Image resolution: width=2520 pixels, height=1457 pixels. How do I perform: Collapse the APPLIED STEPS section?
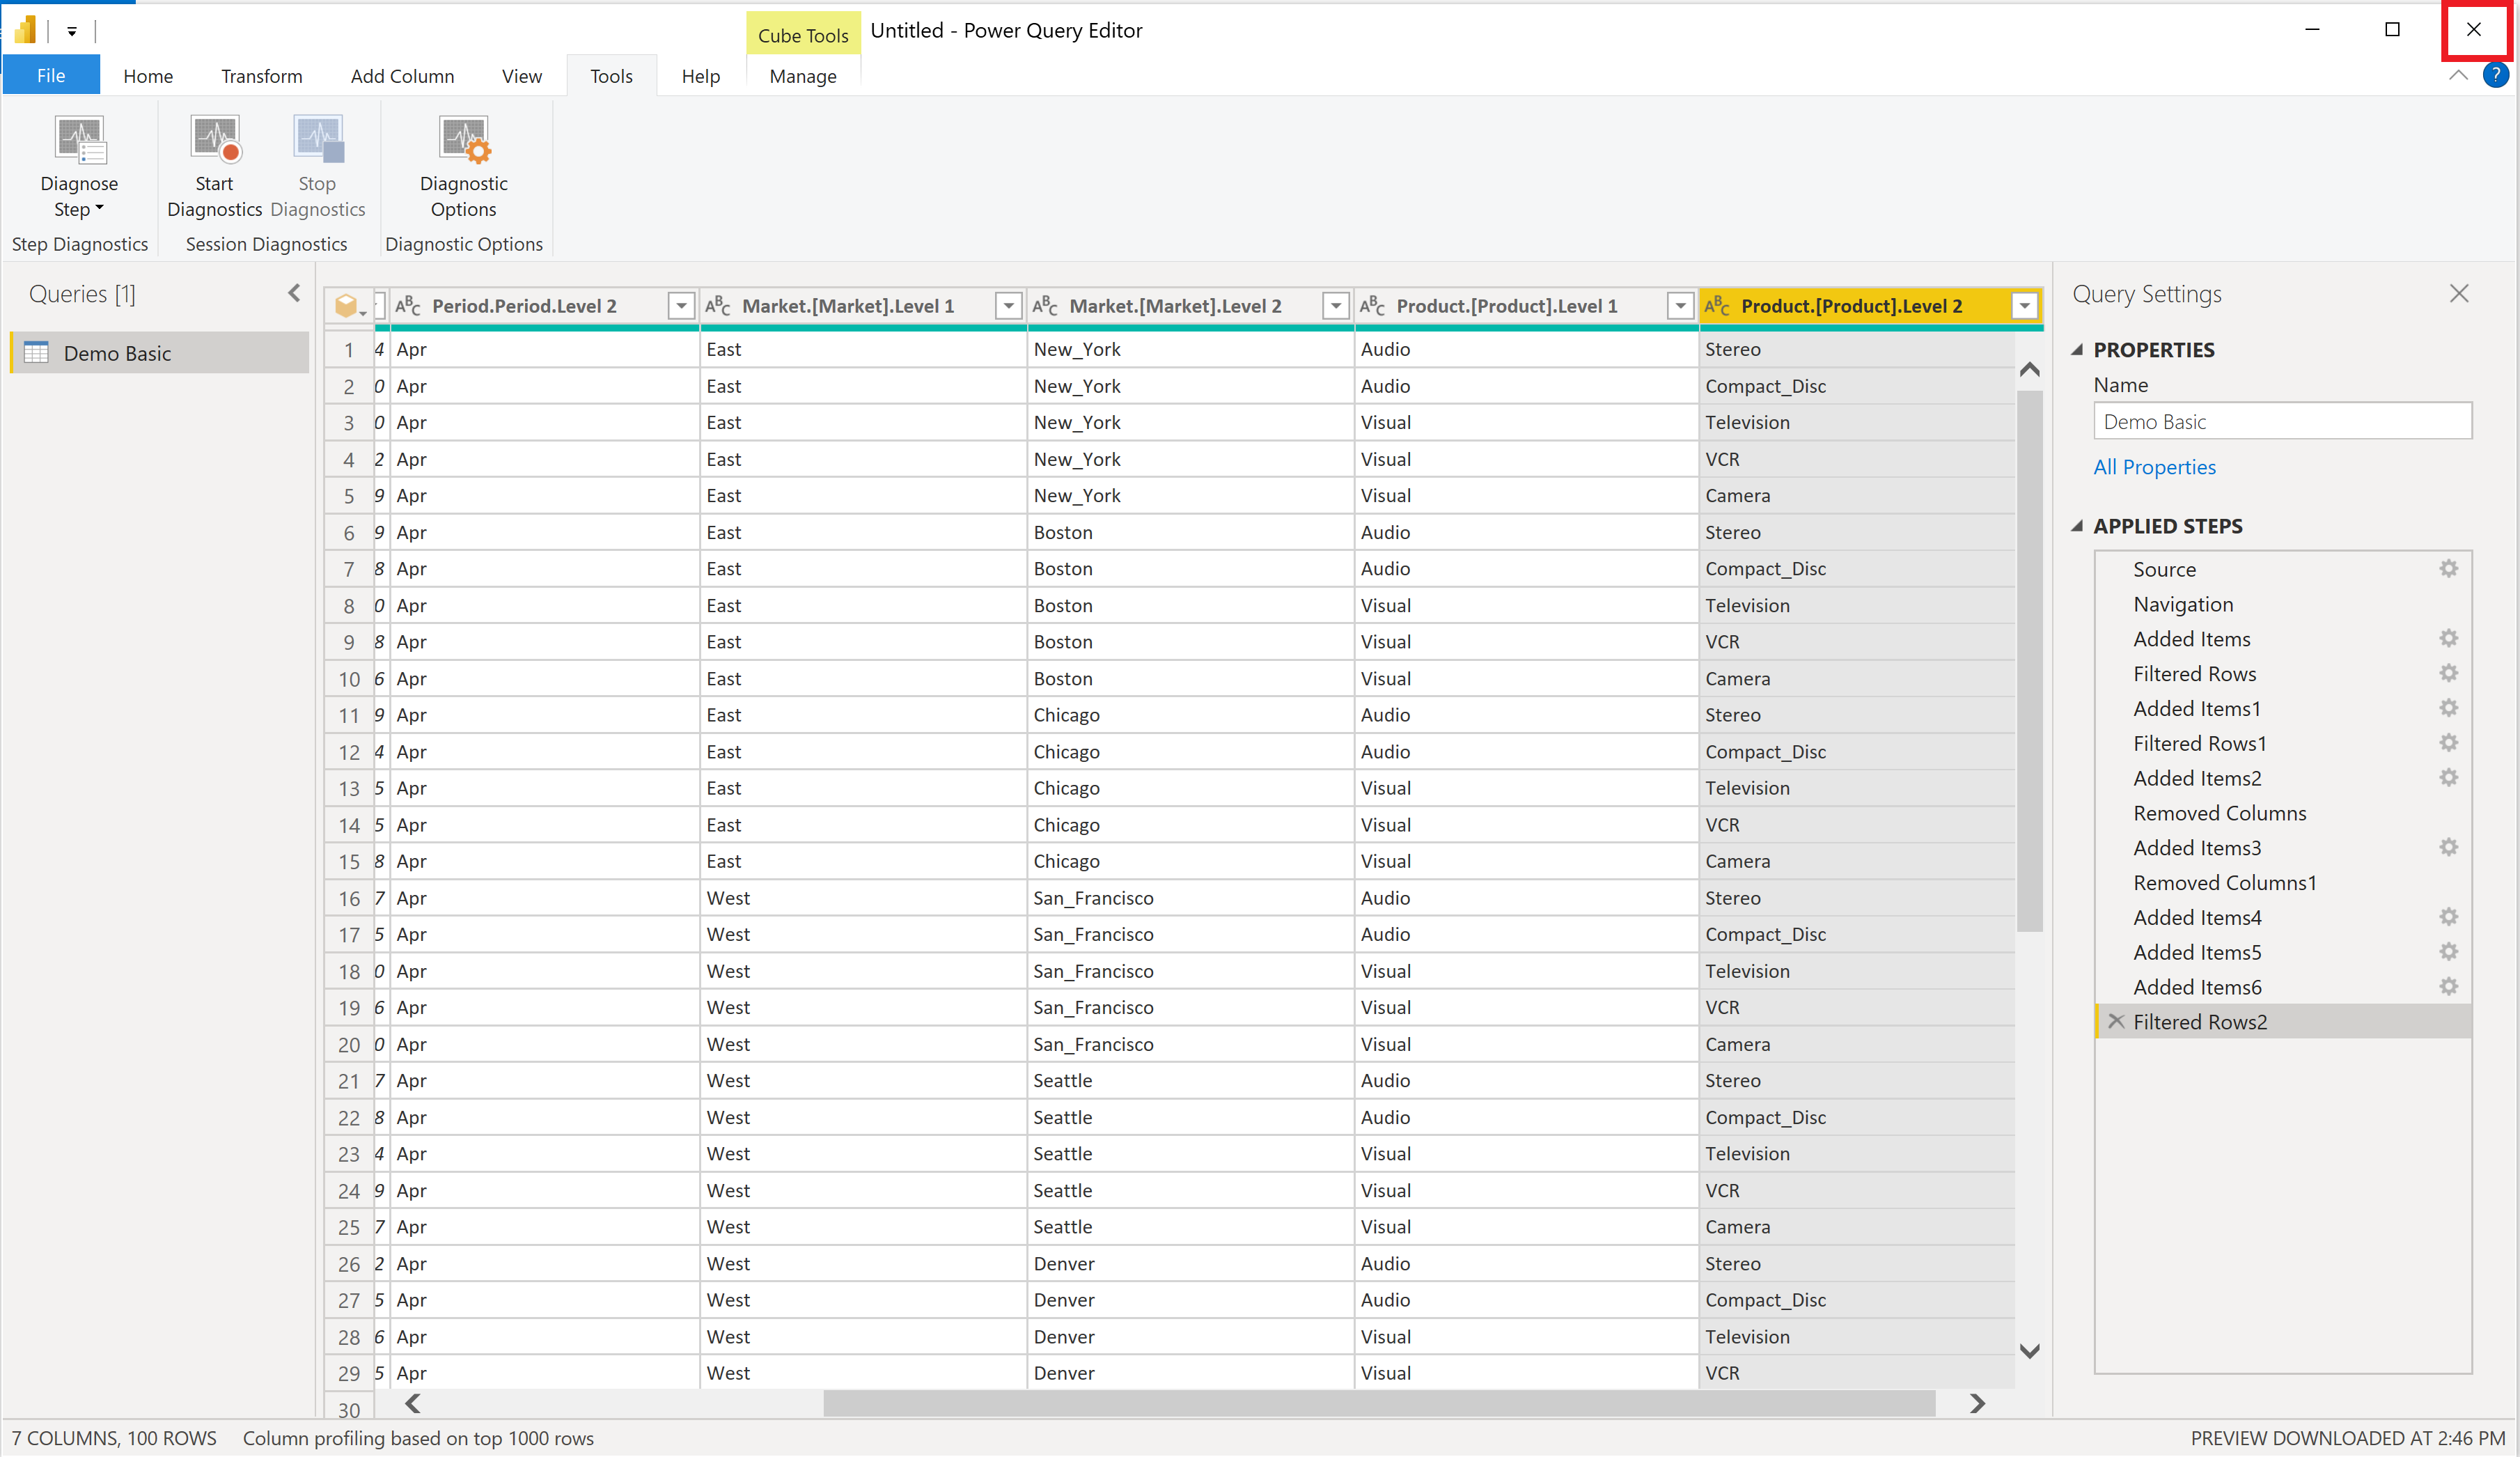pos(2078,526)
